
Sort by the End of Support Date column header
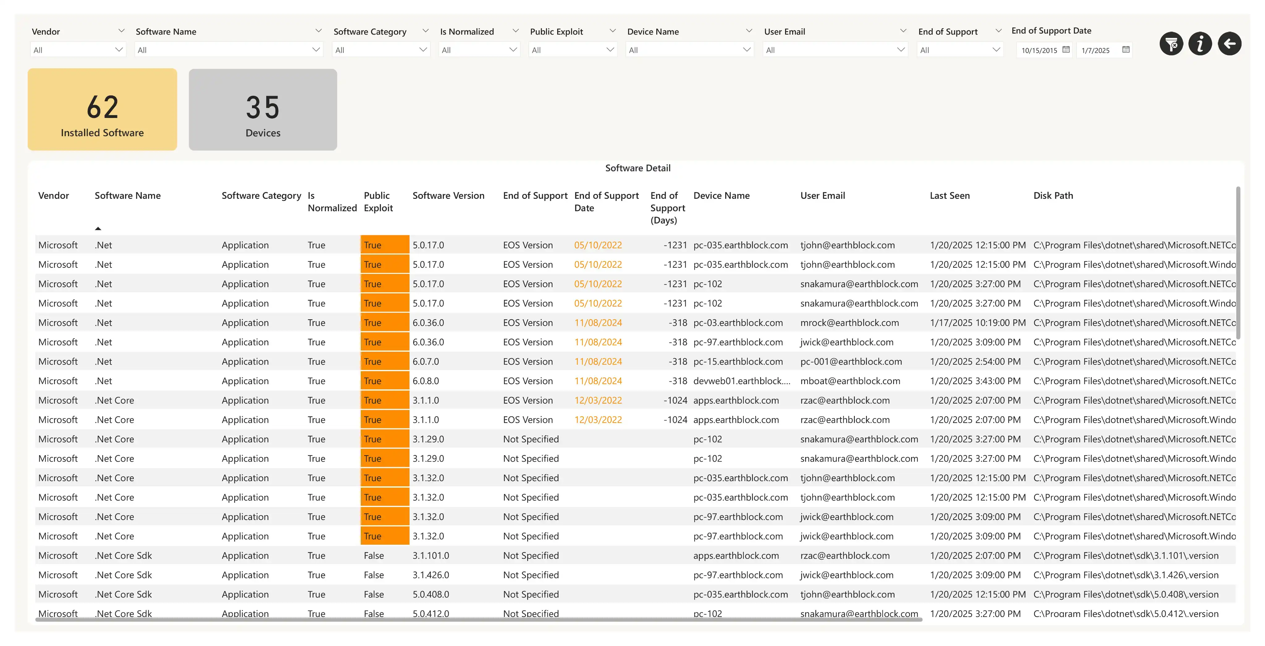point(607,201)
